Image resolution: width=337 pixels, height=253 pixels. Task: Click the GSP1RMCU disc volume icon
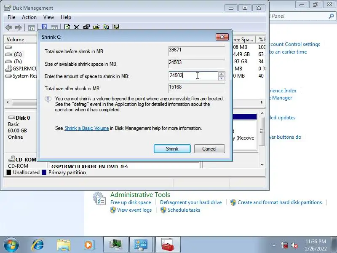point(8,68)
